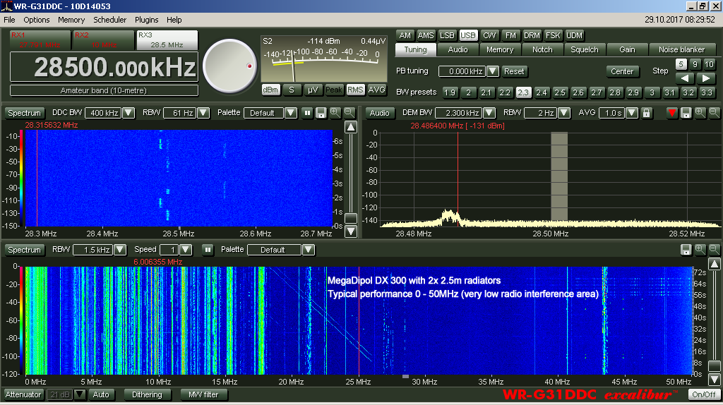Zoom out on the audio spectrum

(x=715, y=112)
